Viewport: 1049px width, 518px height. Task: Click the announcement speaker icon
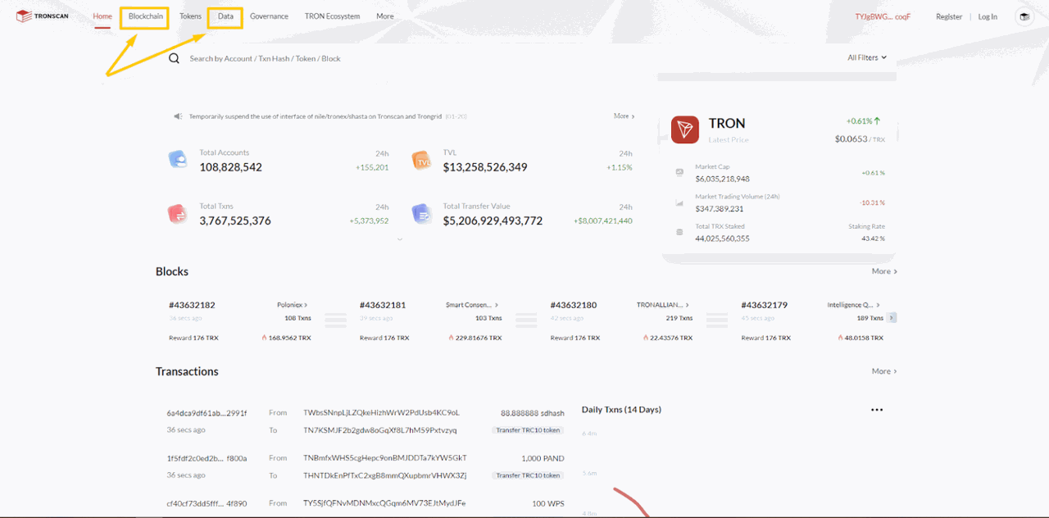click(177, 116)
